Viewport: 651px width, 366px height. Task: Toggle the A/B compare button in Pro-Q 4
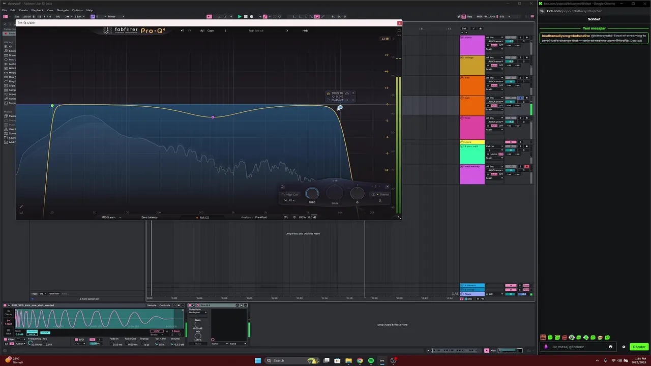202,30
